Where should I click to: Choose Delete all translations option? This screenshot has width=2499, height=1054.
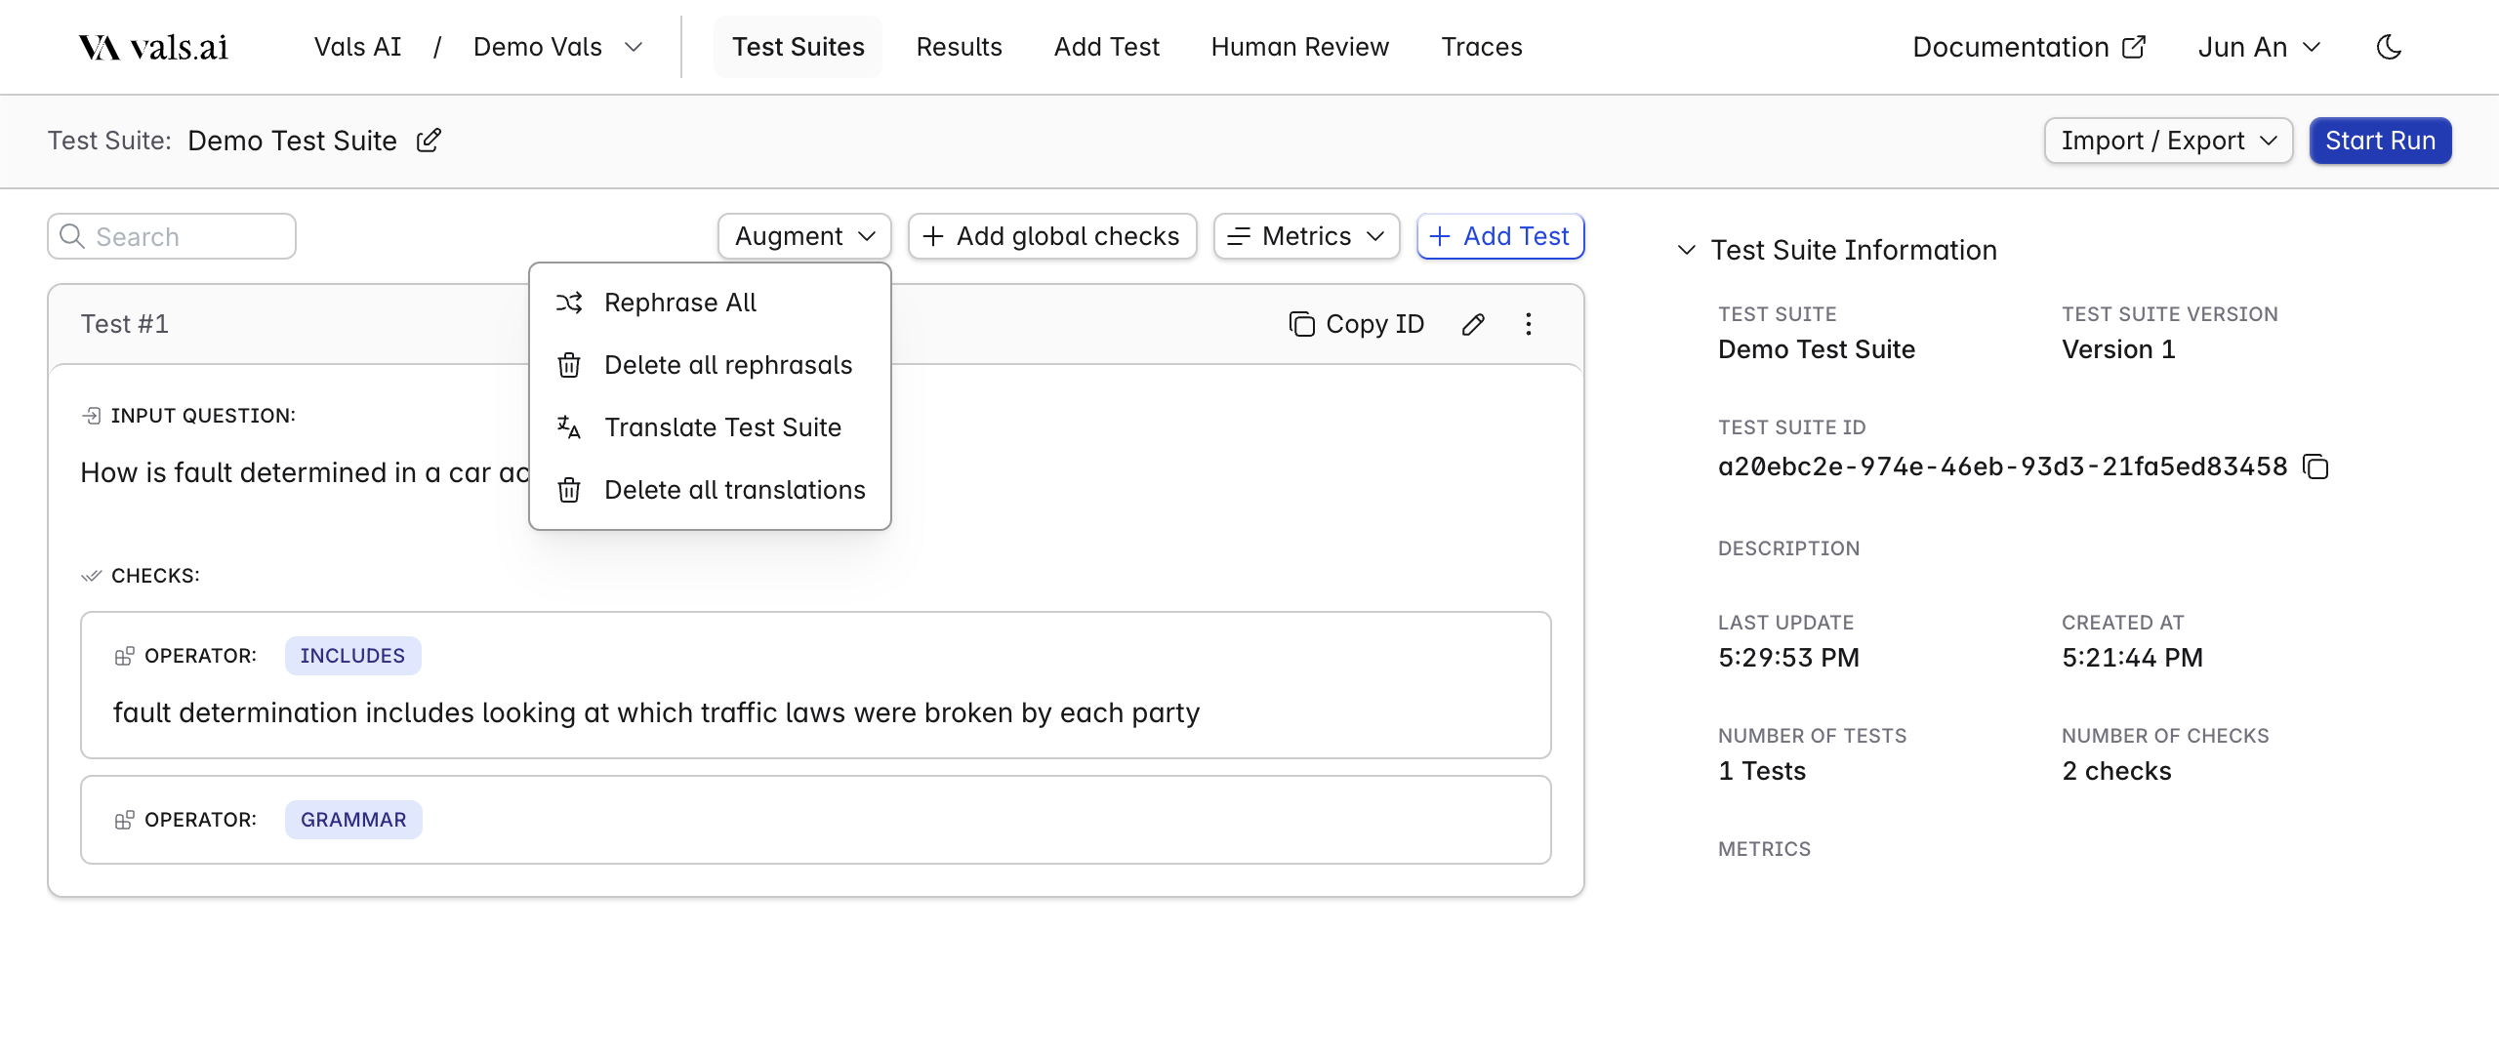coord(734,490)
